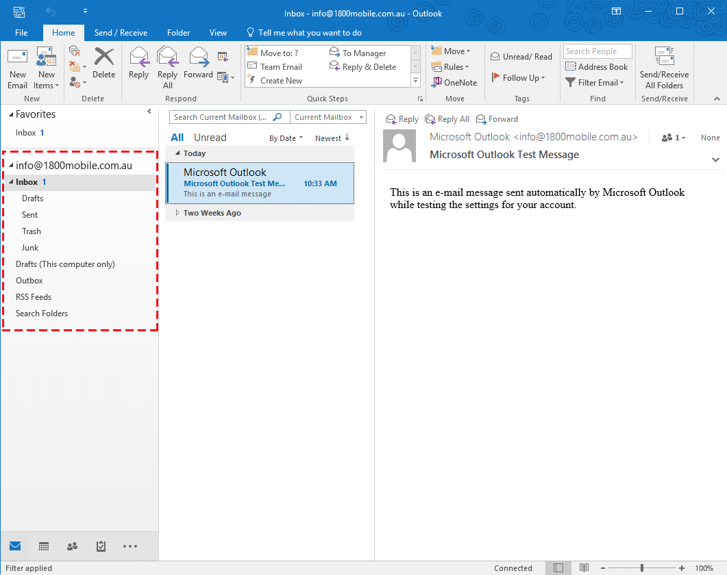727x575 pixels.
Task: Open the Address Book
Action: pyautogui.click(x=596, y=66)
